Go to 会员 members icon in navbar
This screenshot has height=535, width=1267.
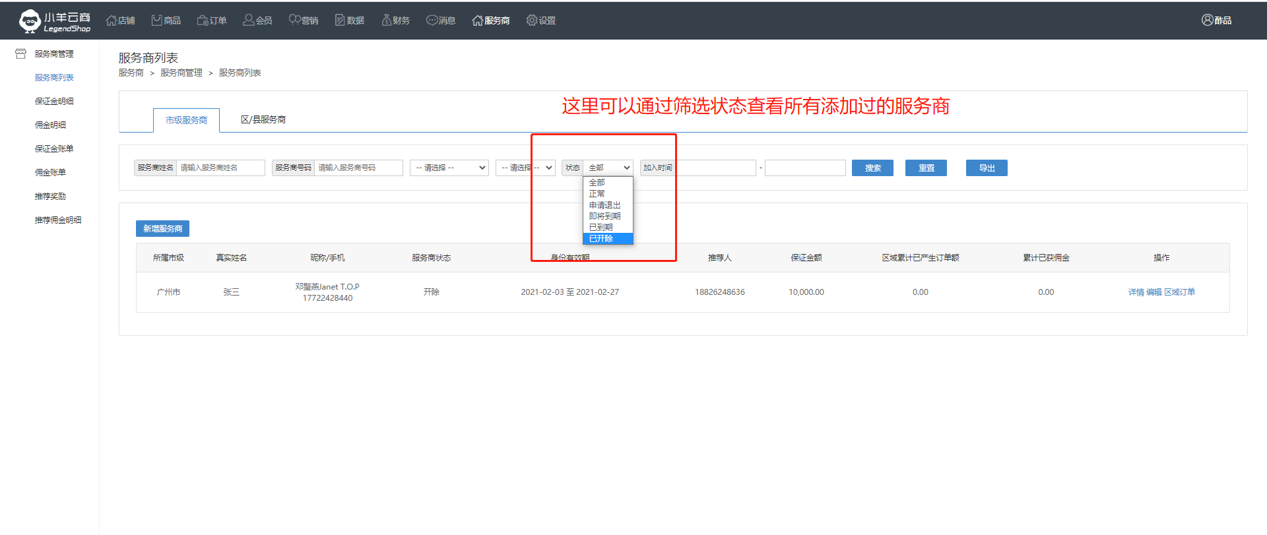249,20
